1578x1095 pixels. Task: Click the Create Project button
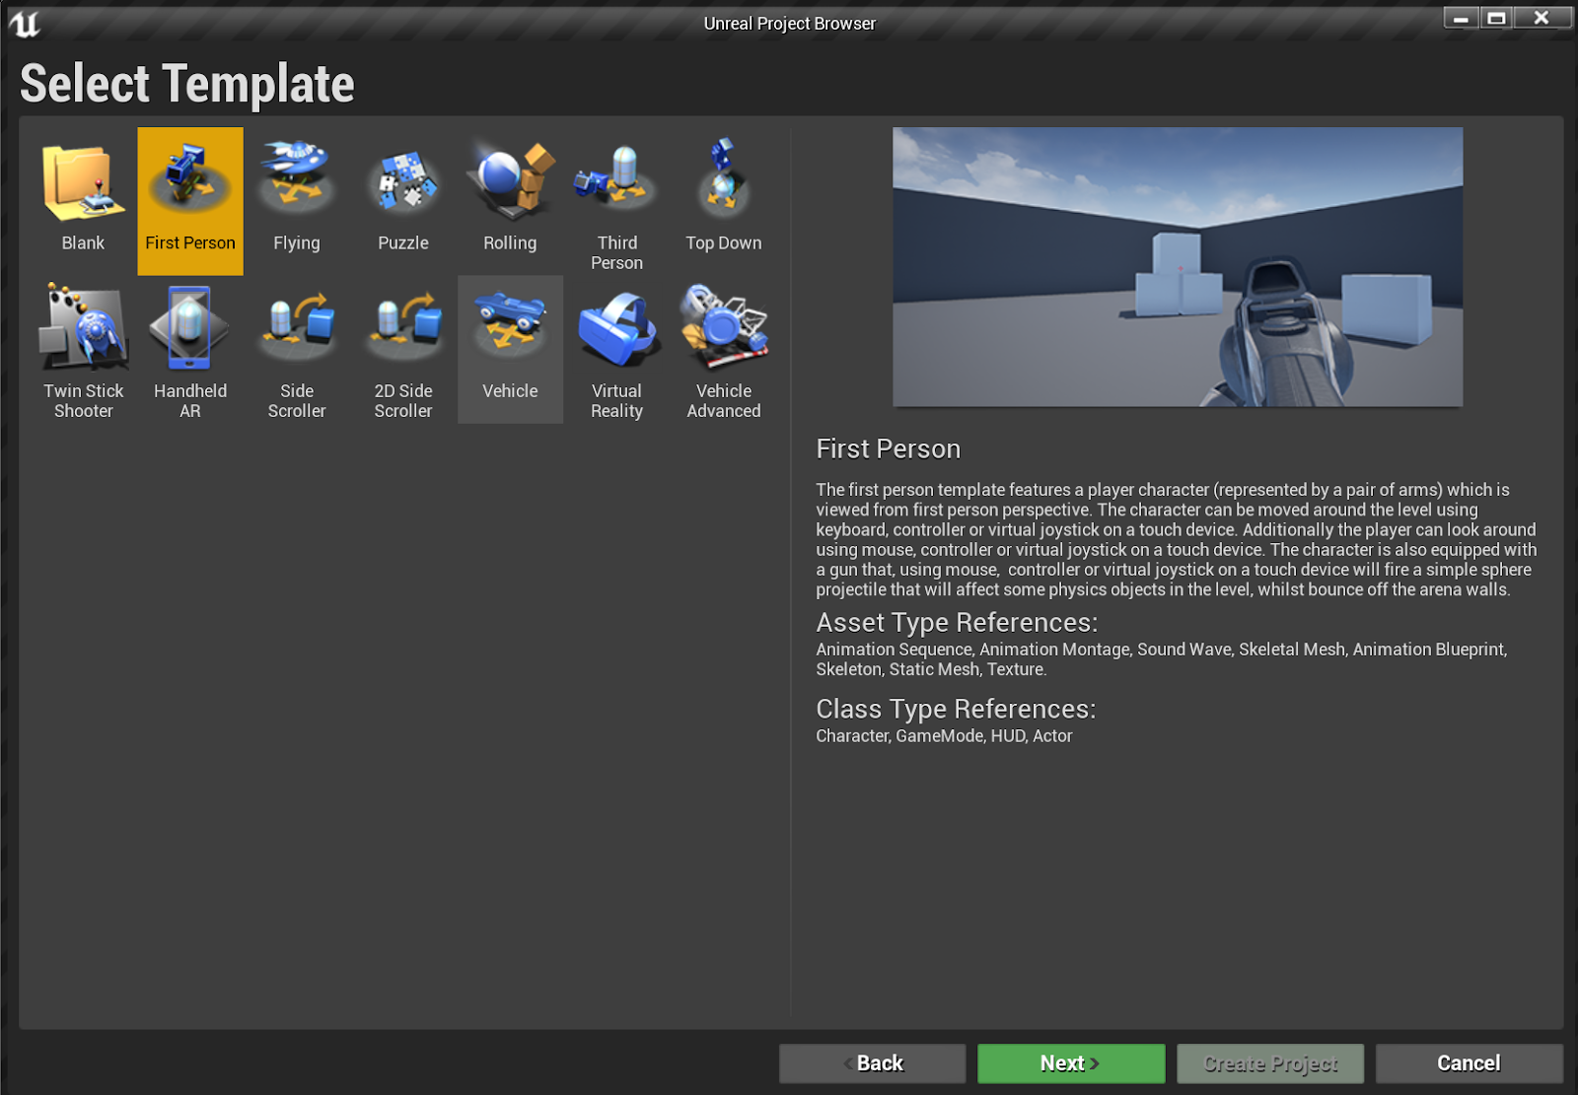[x=1270, y=1063]
